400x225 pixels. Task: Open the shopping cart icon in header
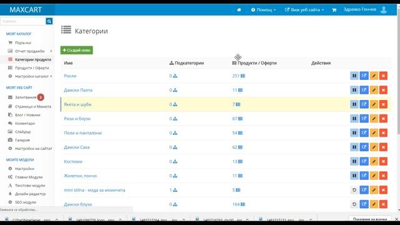click(x=334, y=10)
